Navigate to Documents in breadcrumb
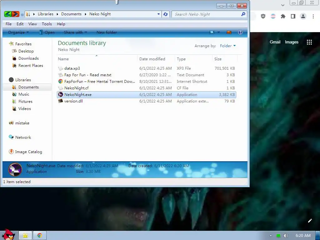The image size is (320, 240). click(71, 14)
